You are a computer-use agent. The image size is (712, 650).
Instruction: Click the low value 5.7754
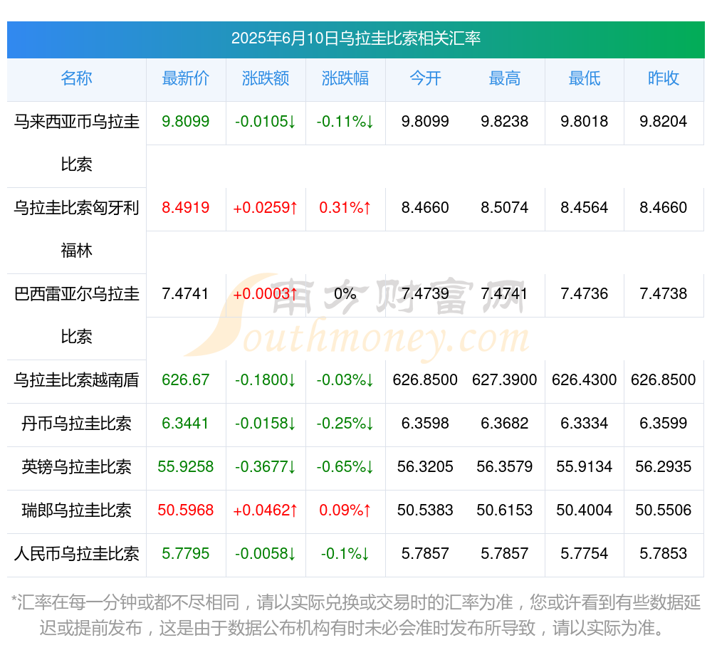coord(585,553)
